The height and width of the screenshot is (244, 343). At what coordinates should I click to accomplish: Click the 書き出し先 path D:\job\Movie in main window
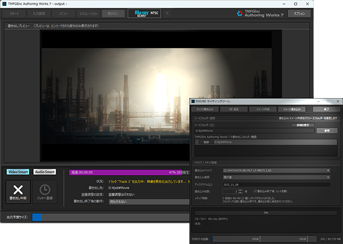(119, 188)
